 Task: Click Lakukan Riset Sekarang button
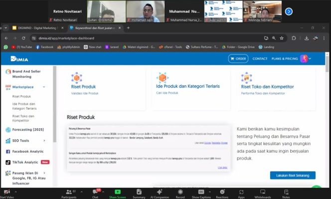[293, 176]
